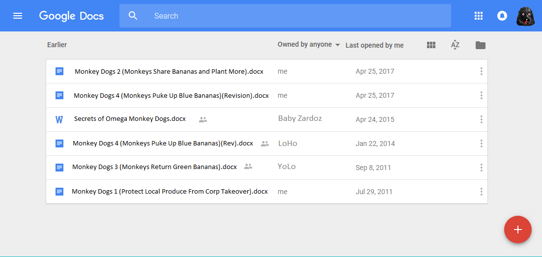Open the Google apps grid launcher
This screenshot has width=542, height=257.
[479, 16]
